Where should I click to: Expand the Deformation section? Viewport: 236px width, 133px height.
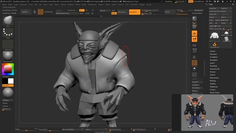pos(214,78)
